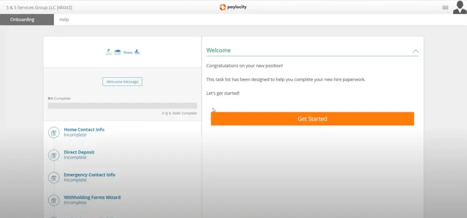Image resolution: width=467 pixels, height=218 pixels.
Task: Click the S & S Services Group LLC company name
Action: pos(39,7)
